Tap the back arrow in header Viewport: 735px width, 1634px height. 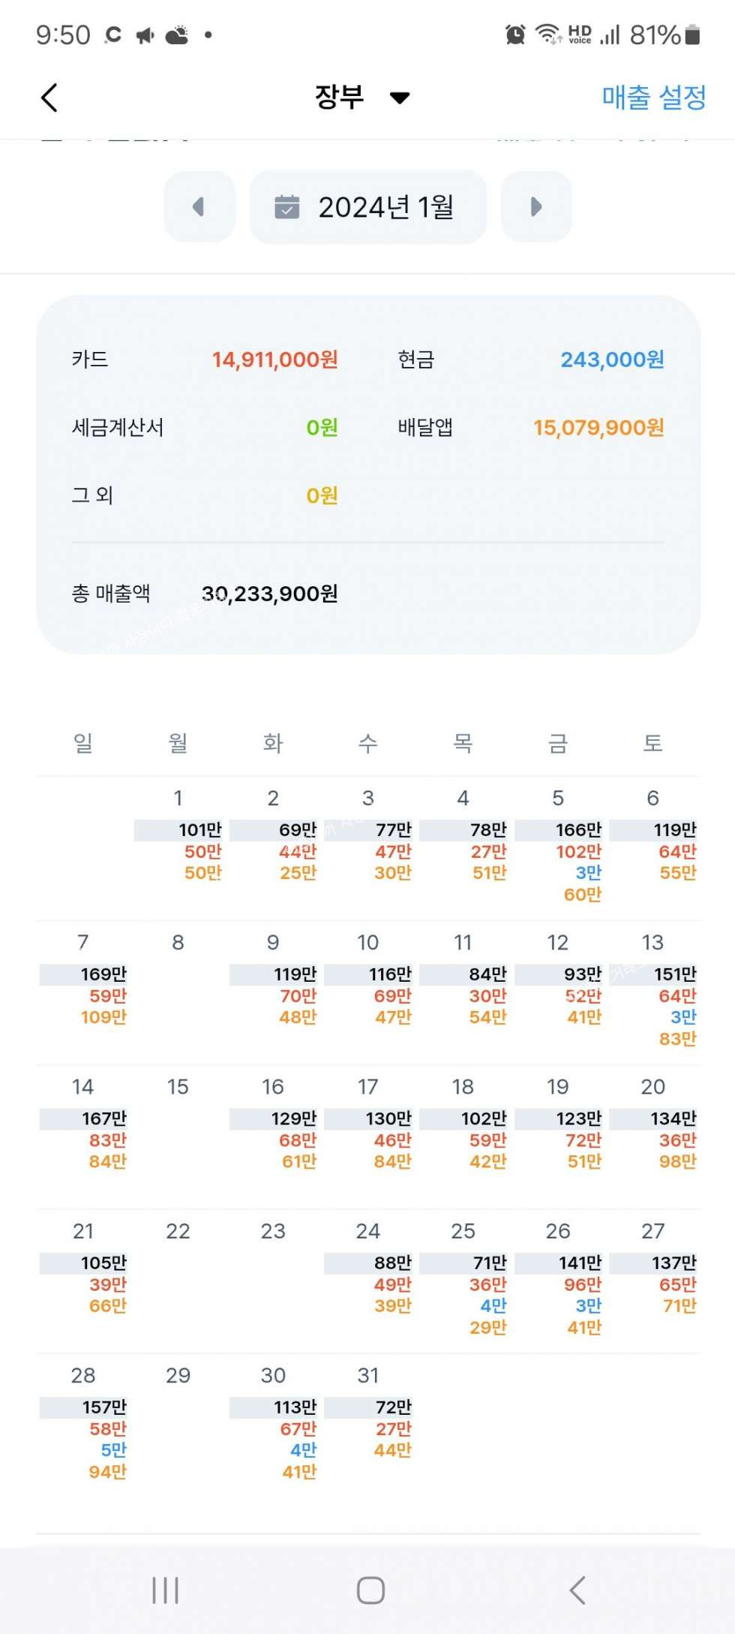(x=49, y=98)
